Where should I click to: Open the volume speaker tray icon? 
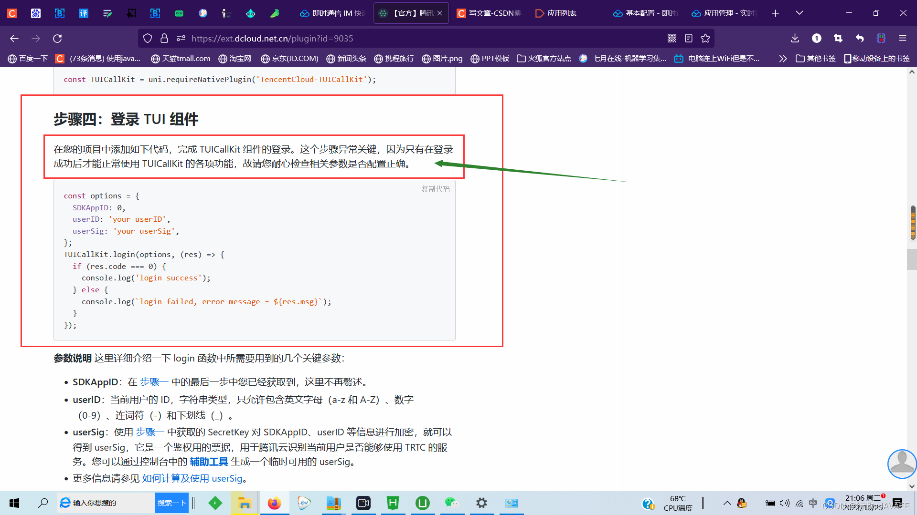point(785,503)
